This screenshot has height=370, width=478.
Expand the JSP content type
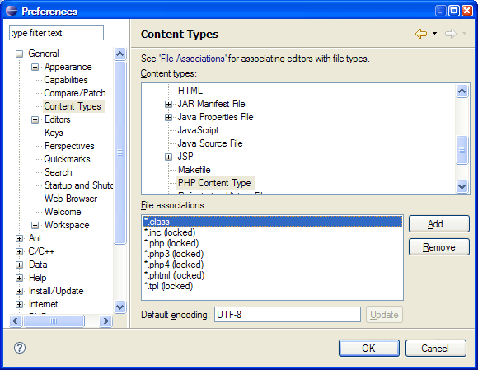(x=168, y=157)
